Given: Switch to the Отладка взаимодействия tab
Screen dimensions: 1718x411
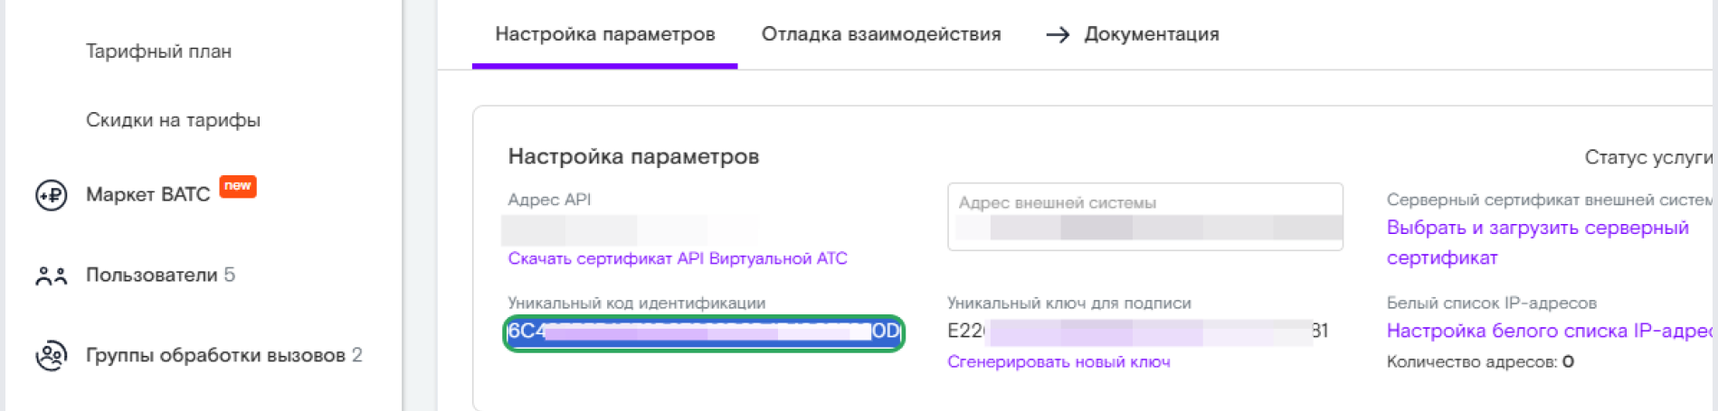Looking at the screenshot, I should [880, 35].
